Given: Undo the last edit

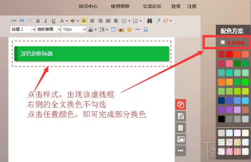Looking at the screenshot, I should click(22, 21).
